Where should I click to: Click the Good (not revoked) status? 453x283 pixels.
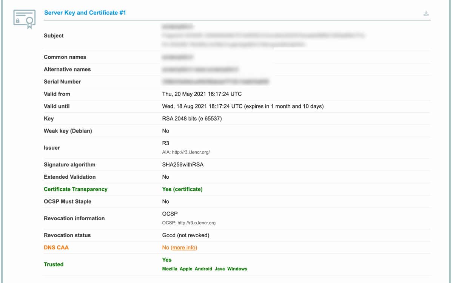pyautogui.click(x=186, y=235)
